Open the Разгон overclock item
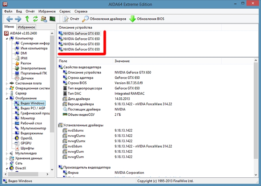261x186 pixels. tap(23, 63)
